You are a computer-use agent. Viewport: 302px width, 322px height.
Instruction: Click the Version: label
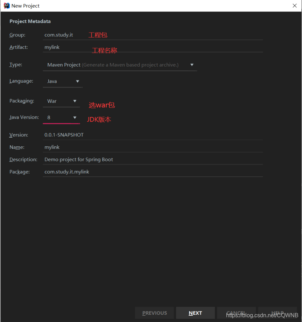(x=19, y=135)
